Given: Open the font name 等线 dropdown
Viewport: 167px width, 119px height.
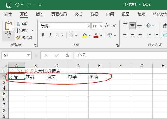Looking at the screenshot, I should point(89,26).
